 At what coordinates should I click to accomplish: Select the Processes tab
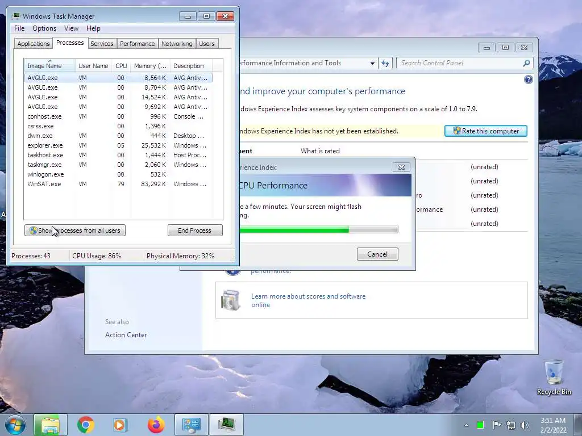point(70,43)
